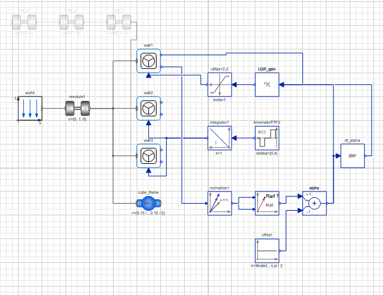The width and height of the screenshot is (383, 295).
Task: Click the input arrow of integrator1
Action: [234, 138]
